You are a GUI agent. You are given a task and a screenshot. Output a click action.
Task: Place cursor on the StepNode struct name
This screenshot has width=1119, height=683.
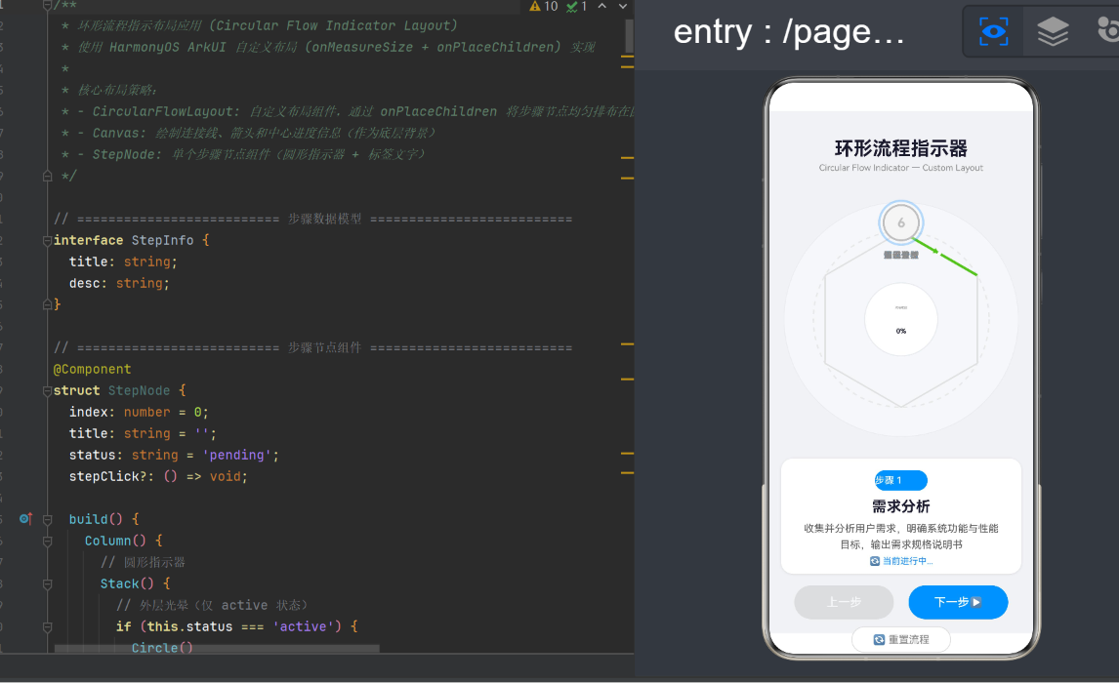pyautogui.click(x=139, y=390)
